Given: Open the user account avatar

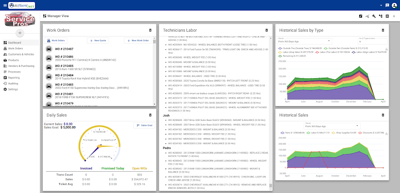Looking at the screenshot, I should point(394,5).
